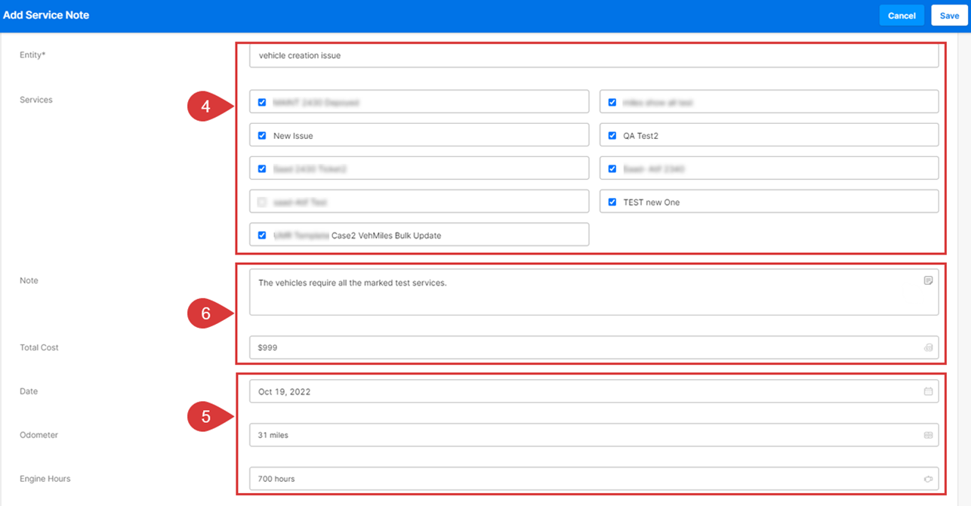Click the coins icon in Total Cost field
Viewport: 971px width, 506px height.
(928, 348)
